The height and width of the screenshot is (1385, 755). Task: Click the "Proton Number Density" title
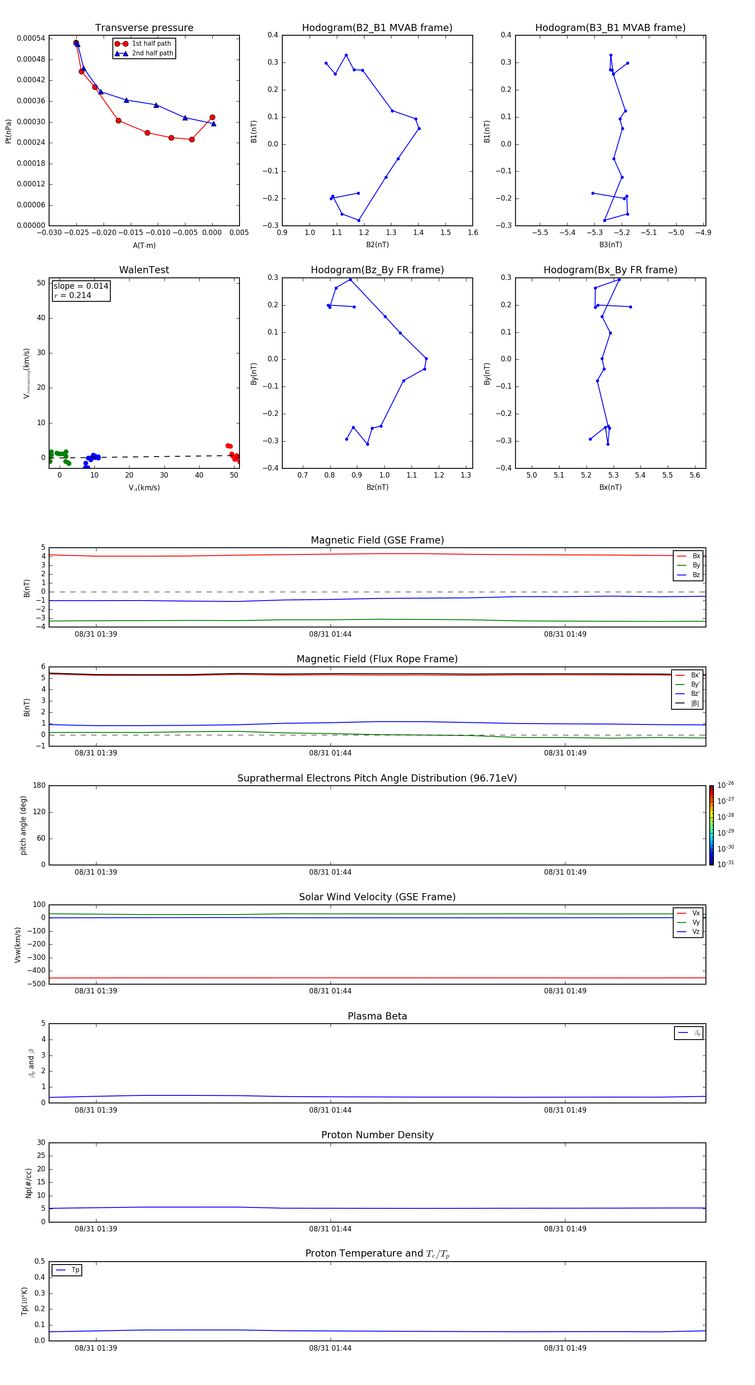tap(377, 1135)
